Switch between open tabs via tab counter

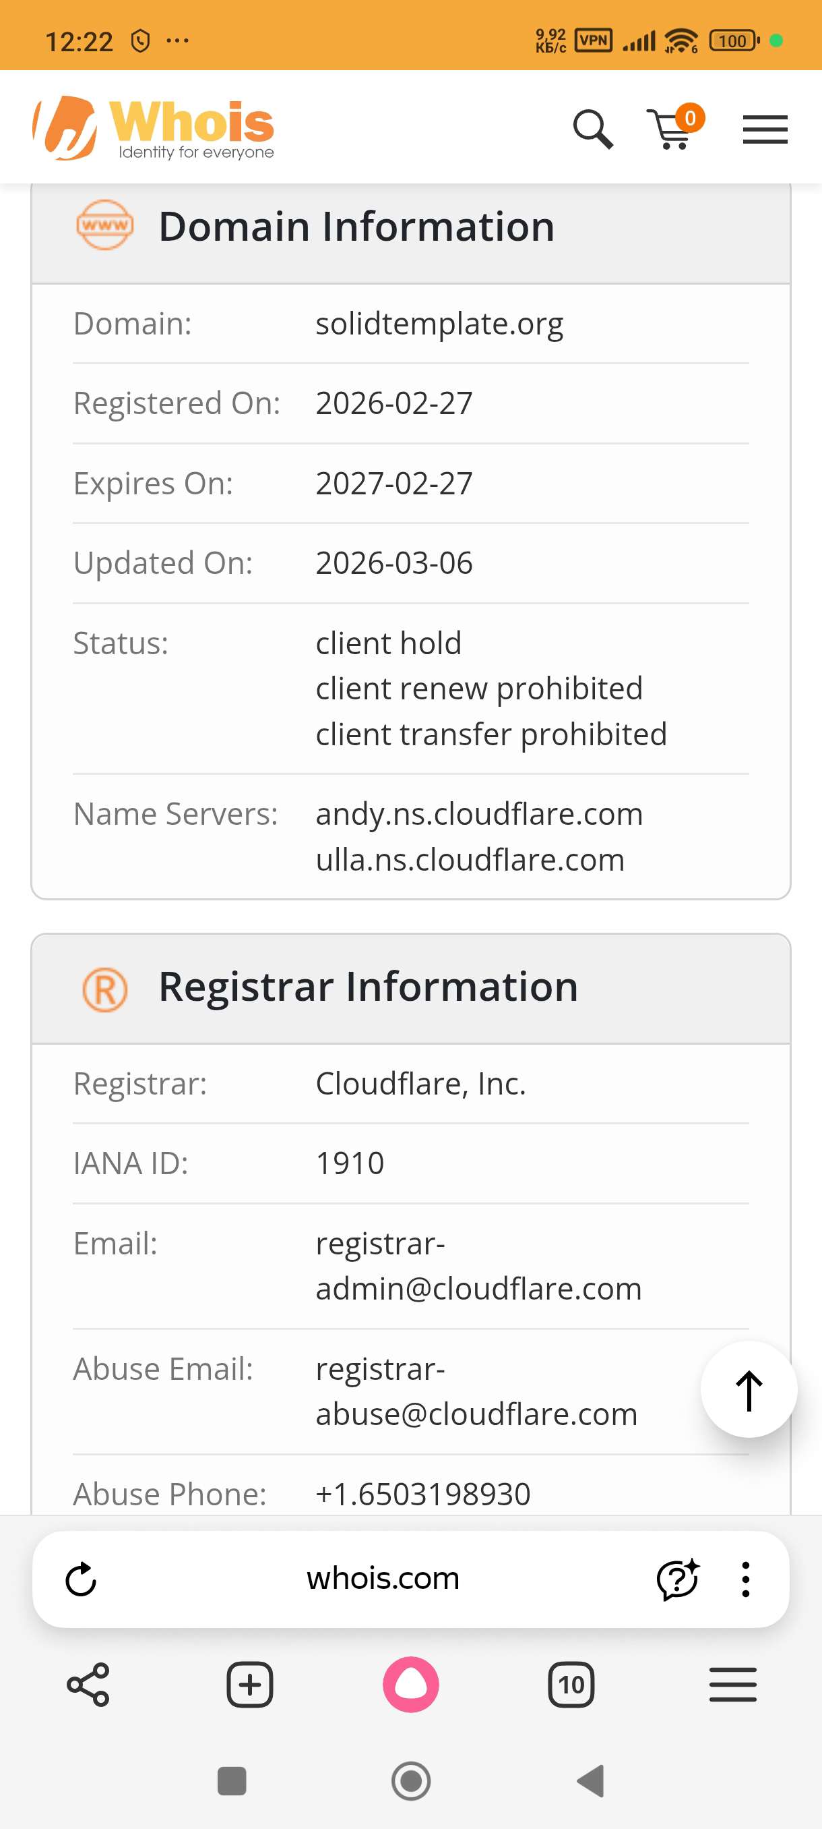(571, 1683)
